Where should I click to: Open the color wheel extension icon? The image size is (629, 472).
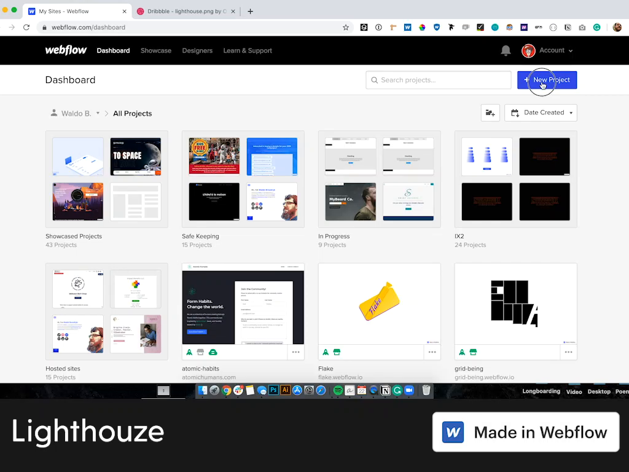[x=422, y=27]
